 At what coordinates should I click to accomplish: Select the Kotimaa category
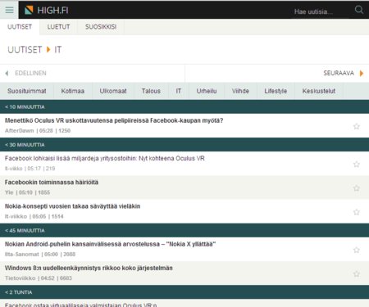click(73, 91)
